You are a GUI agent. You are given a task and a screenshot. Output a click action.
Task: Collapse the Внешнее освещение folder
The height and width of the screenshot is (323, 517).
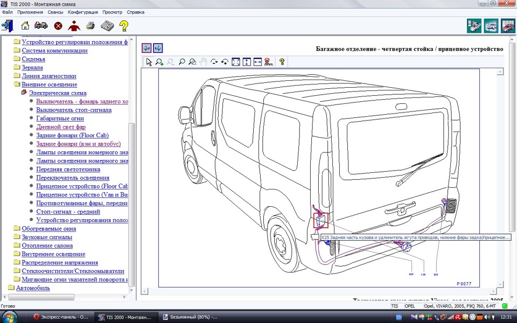point(17,85)
